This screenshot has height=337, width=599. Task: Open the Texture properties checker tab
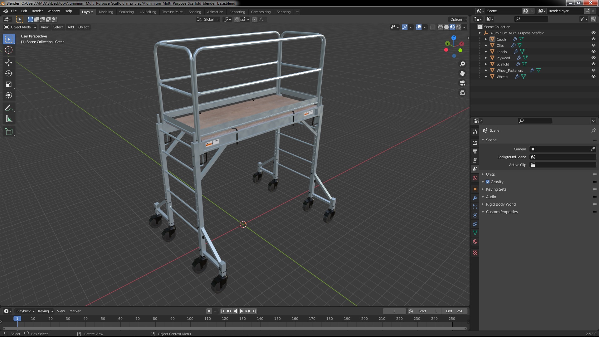point(475,253)
